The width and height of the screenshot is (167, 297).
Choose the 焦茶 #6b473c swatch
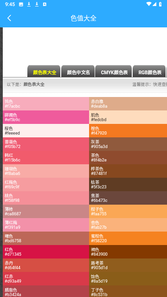click(x=128, y=198)
